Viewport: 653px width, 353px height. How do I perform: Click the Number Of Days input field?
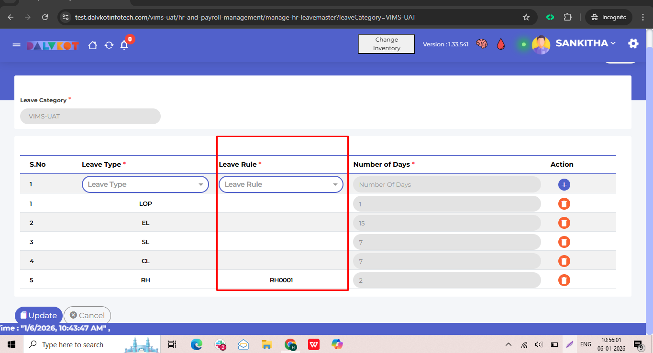pyautogui.click(x=447, y=184)
